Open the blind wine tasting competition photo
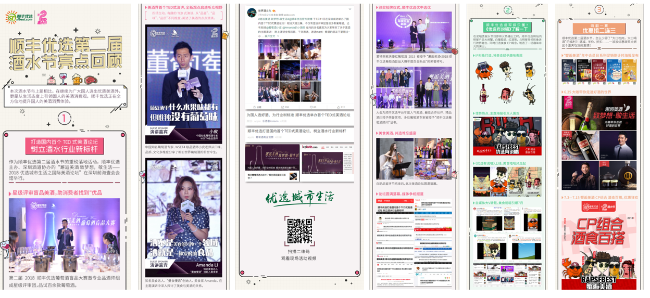This screenshot has height=298, width=650. (65, 236)
